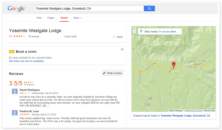Select the Hotels tab
The image size is (222, 130).
pyautogui.click(x=64, y=18)
